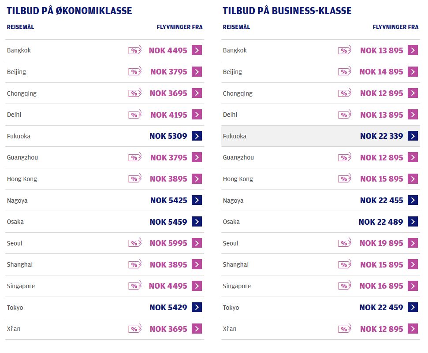428x353 pixels.
Task: Click the economy Seoul NOK 5995 price
Action: click(x=168, y=243)
